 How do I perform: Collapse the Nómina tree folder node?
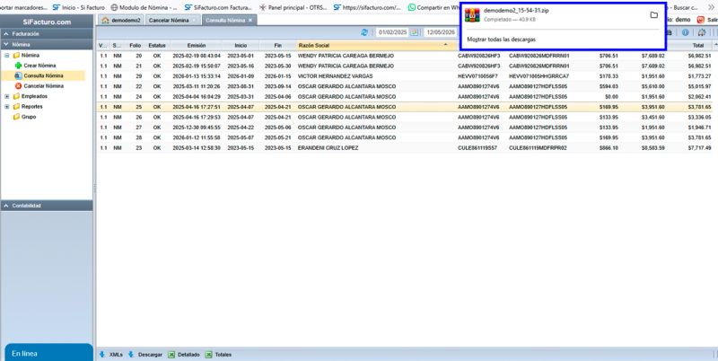[7, 55]
